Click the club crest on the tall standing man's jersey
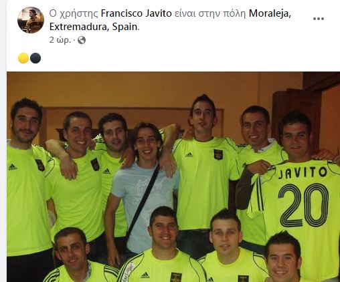Image resolution: width=340 pixels, height=282 pixels. pos(218,154)
